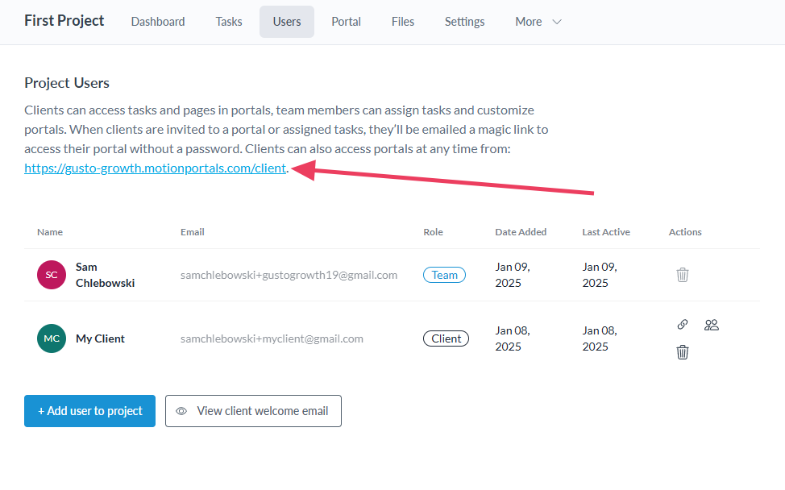Switch to the Tasks tab

point(229,22)
